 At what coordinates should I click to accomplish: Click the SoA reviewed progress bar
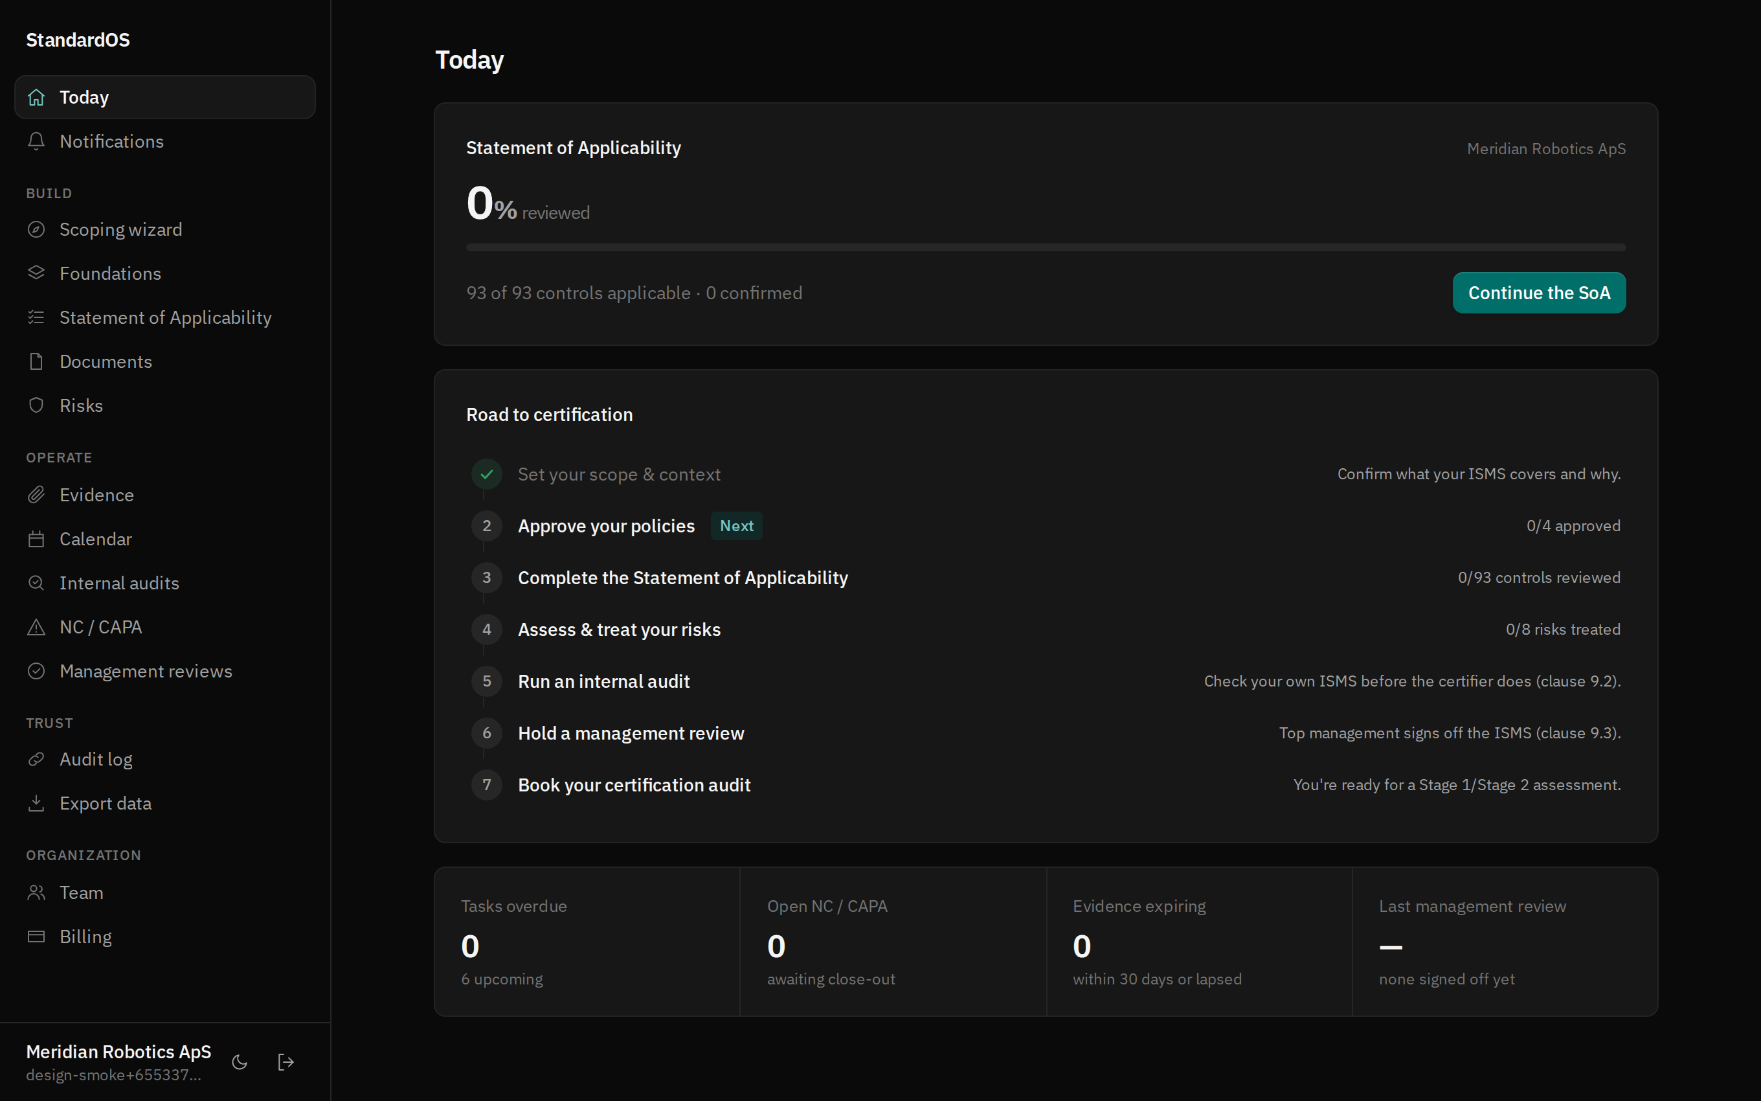(1046, 247)
